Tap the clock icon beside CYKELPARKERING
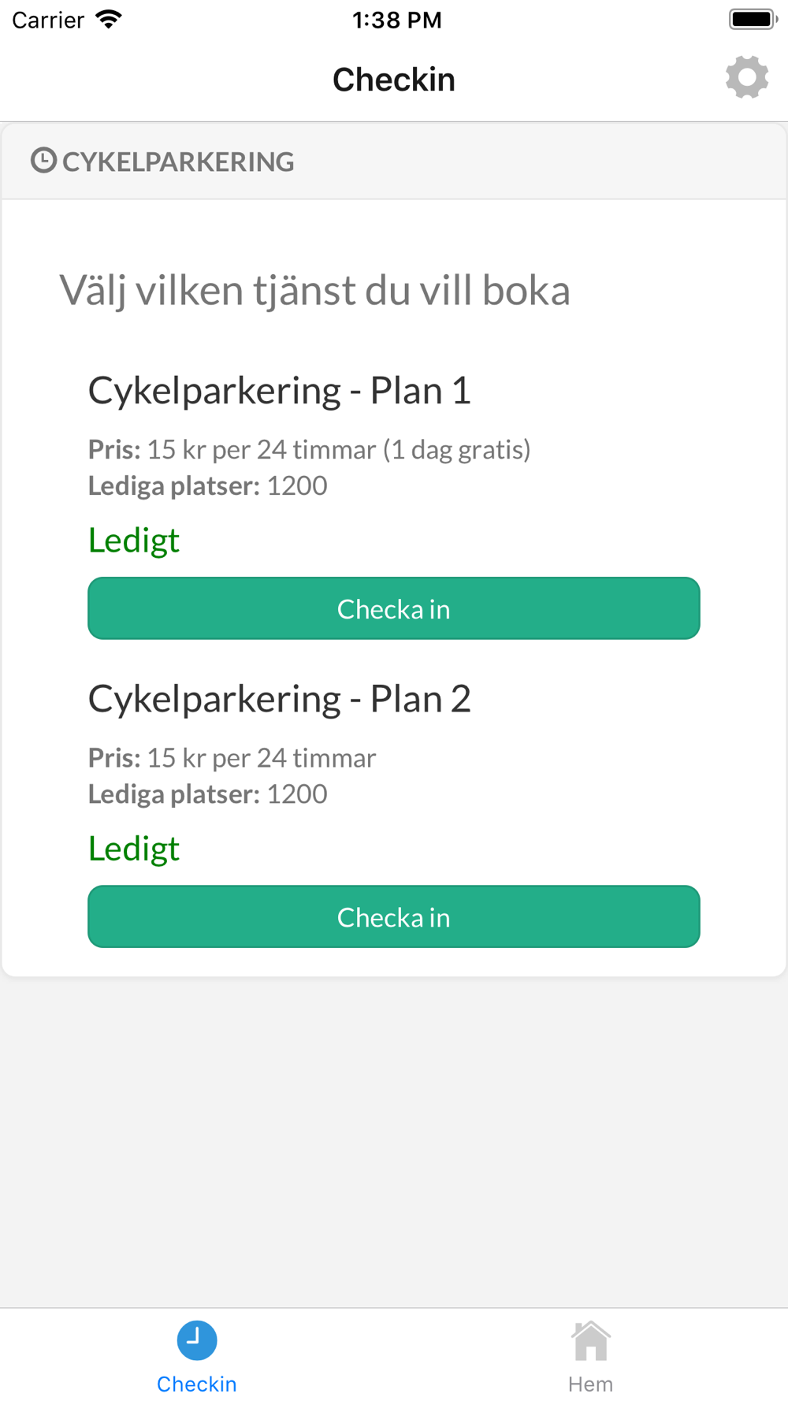Viewport: 788px width, 1401px height. point(43,161)
